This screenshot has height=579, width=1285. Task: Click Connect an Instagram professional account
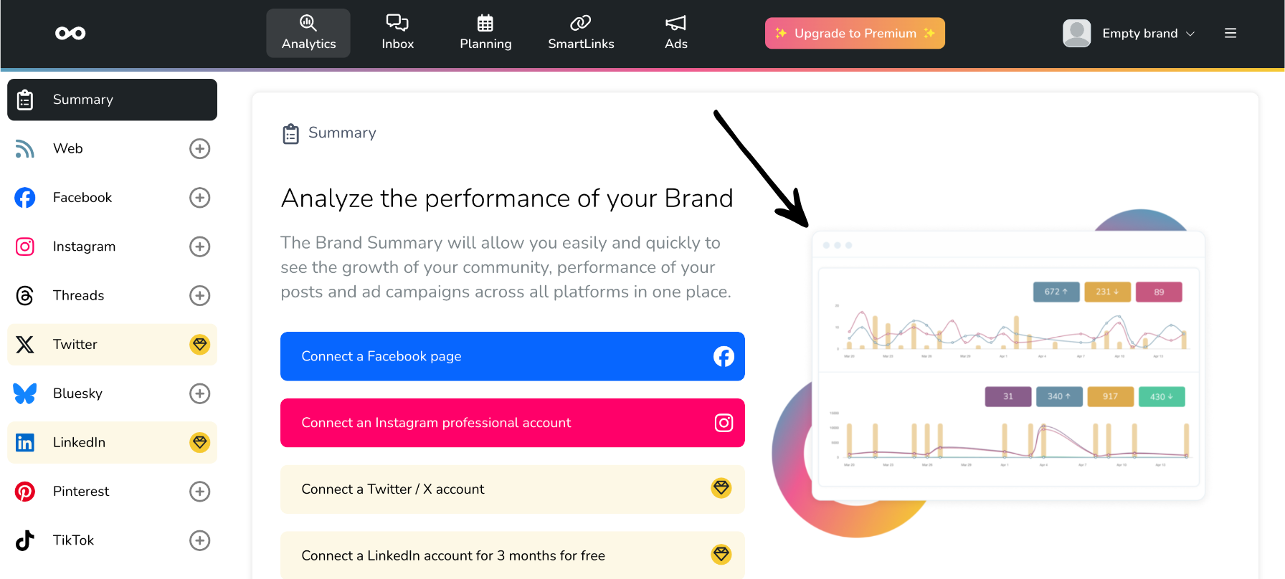pos(512,423)
